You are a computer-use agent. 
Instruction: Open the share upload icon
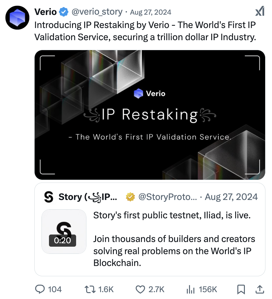(260, 289)
